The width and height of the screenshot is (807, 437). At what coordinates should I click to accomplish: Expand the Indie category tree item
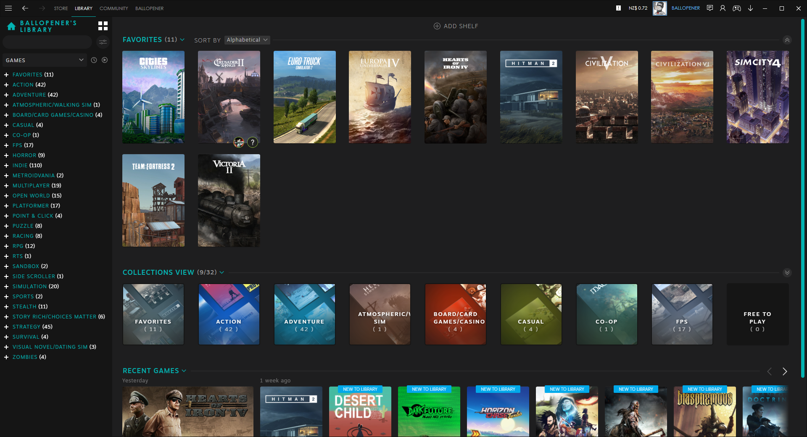pos(6,166)
